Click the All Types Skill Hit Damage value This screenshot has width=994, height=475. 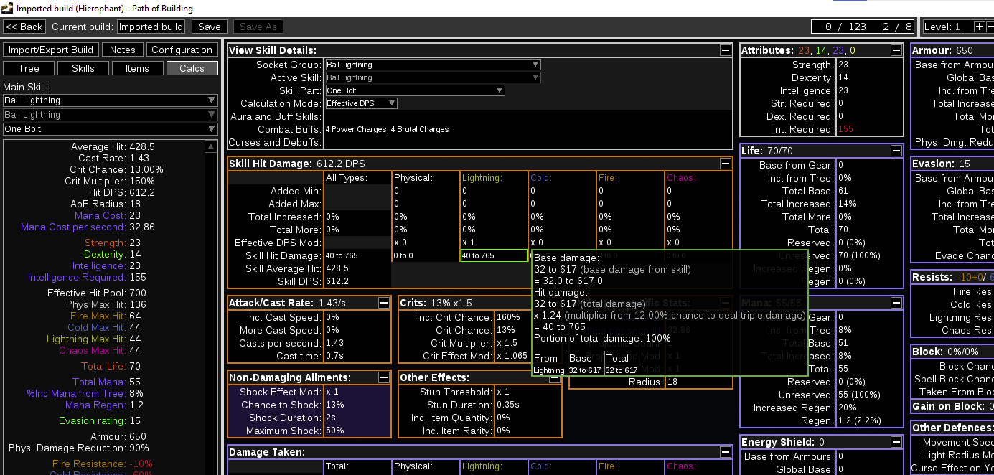coord(341,255)
